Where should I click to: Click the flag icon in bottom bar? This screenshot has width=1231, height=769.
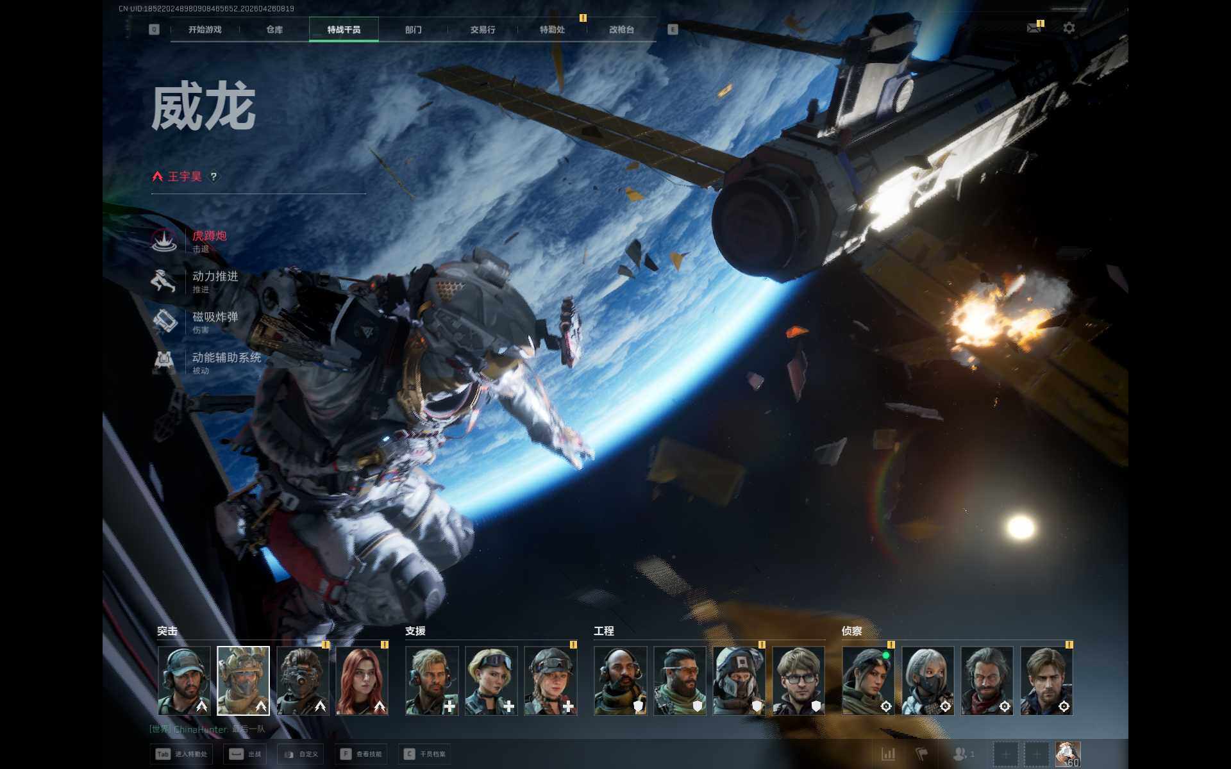(921, 754)
